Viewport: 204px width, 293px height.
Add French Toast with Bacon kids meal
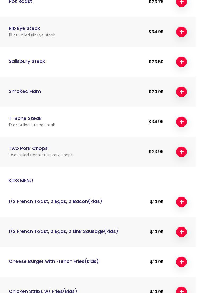click(181, 202)
